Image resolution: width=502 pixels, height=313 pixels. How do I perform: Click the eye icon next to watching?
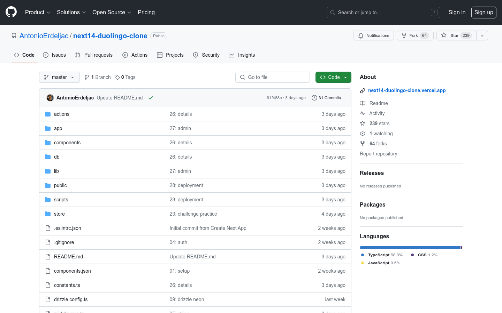363,134
